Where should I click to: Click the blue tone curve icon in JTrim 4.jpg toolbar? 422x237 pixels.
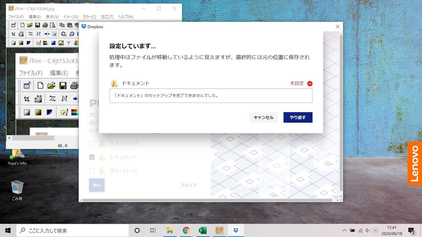[x=53, y=43]
